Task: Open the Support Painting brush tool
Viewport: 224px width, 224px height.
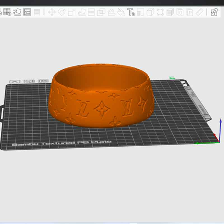Action: 111,12
